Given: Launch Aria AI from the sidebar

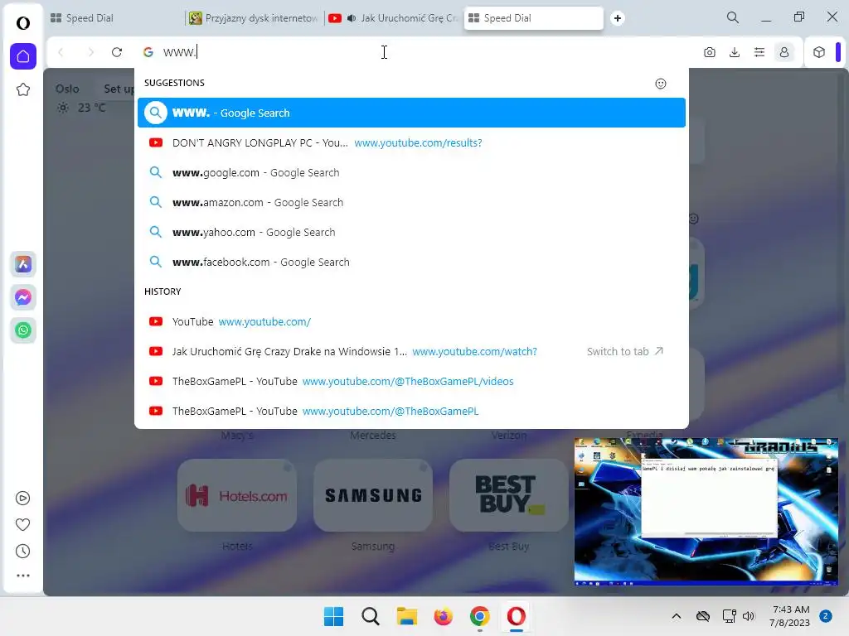Looking at the screenshot, I should [22, 264].
